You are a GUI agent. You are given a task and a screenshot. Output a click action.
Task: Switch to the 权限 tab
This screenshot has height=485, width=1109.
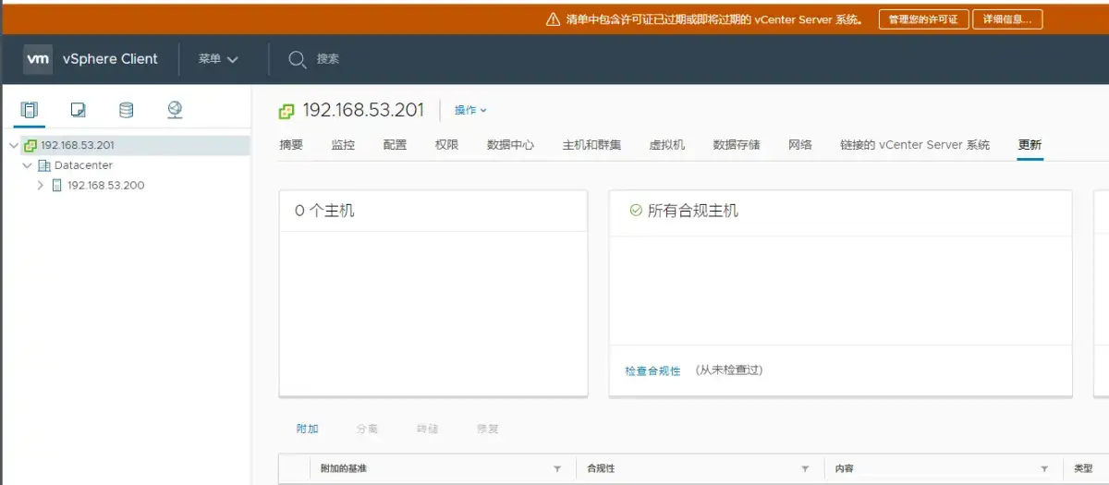pyautogui.click(x=446, y=145)
